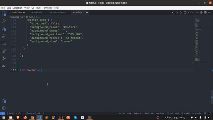Screen dimensions: 213x120
Task: Close main.js via its unsaved dot
Action: pyautogui.click(x=87, y=13)
